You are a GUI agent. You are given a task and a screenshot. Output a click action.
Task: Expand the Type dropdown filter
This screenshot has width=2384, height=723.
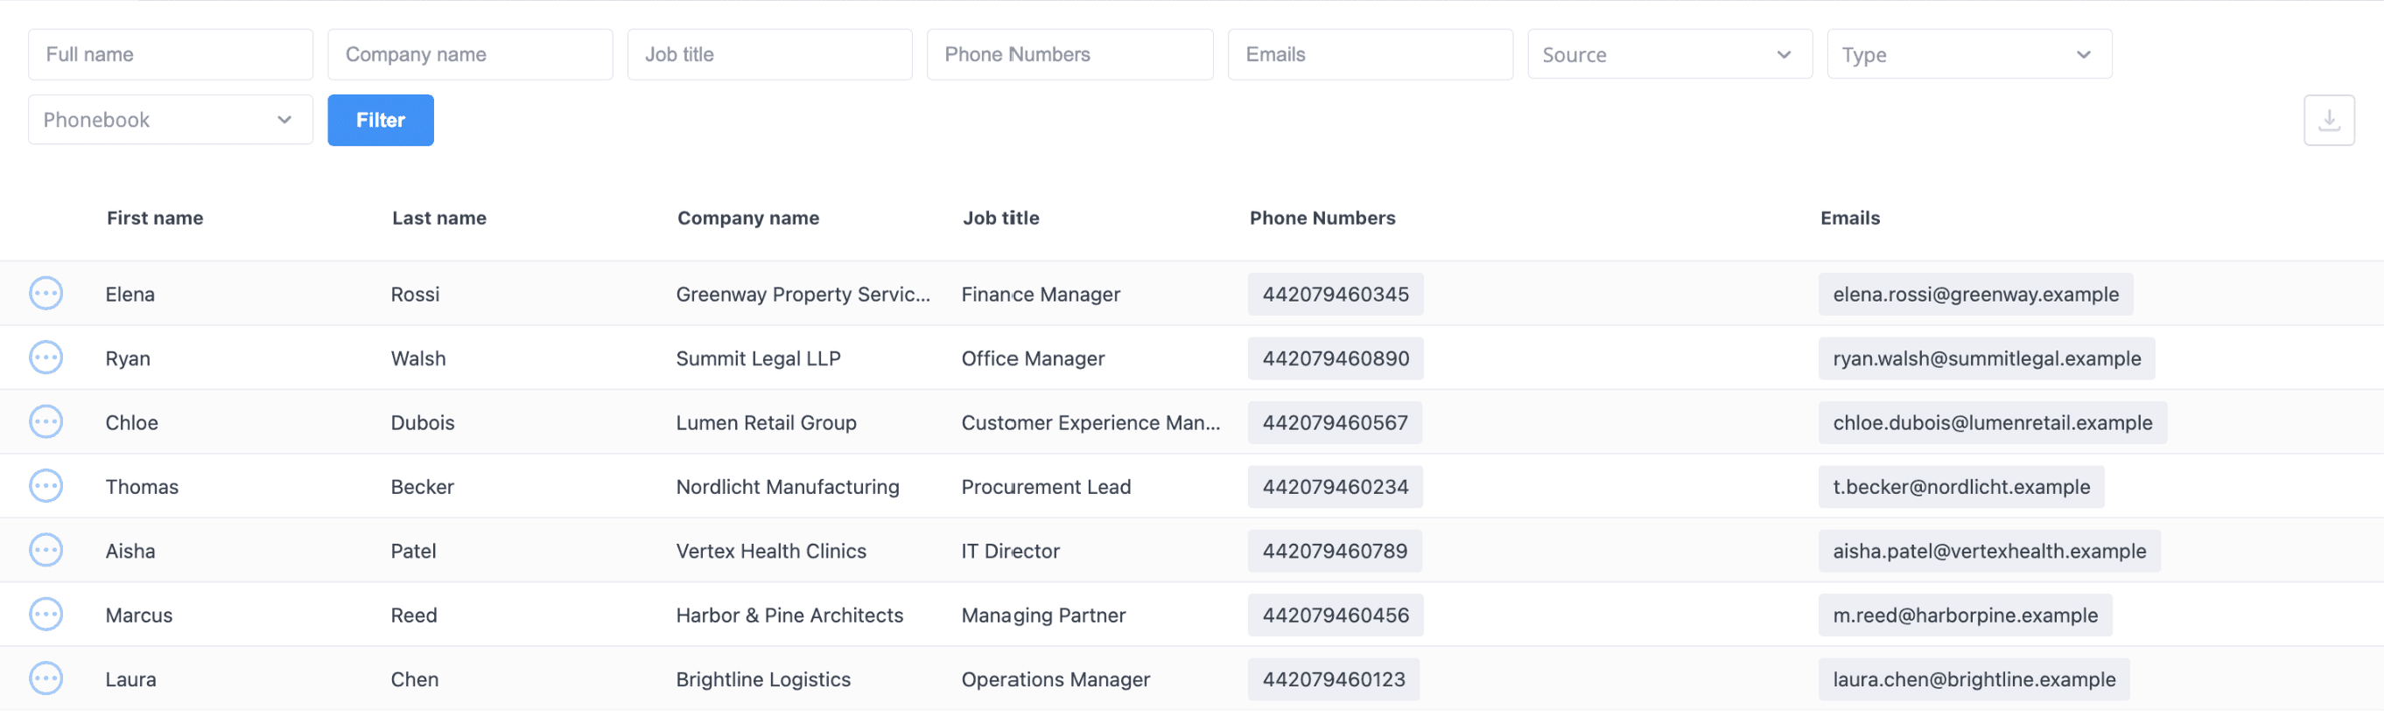click(x=1969, y=54)
